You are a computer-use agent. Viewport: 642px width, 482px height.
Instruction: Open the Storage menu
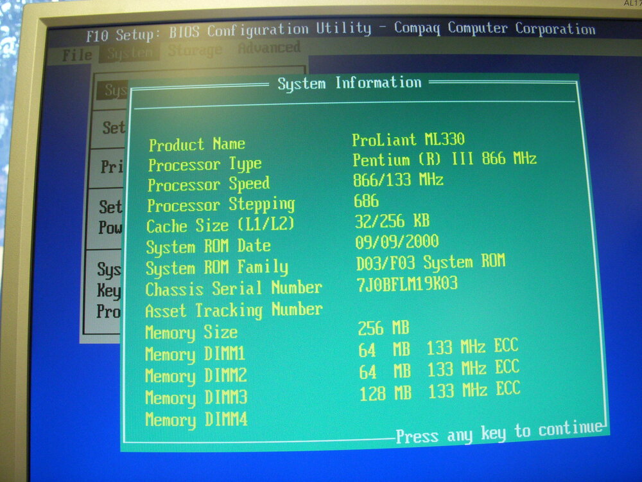tap(195, 50)
